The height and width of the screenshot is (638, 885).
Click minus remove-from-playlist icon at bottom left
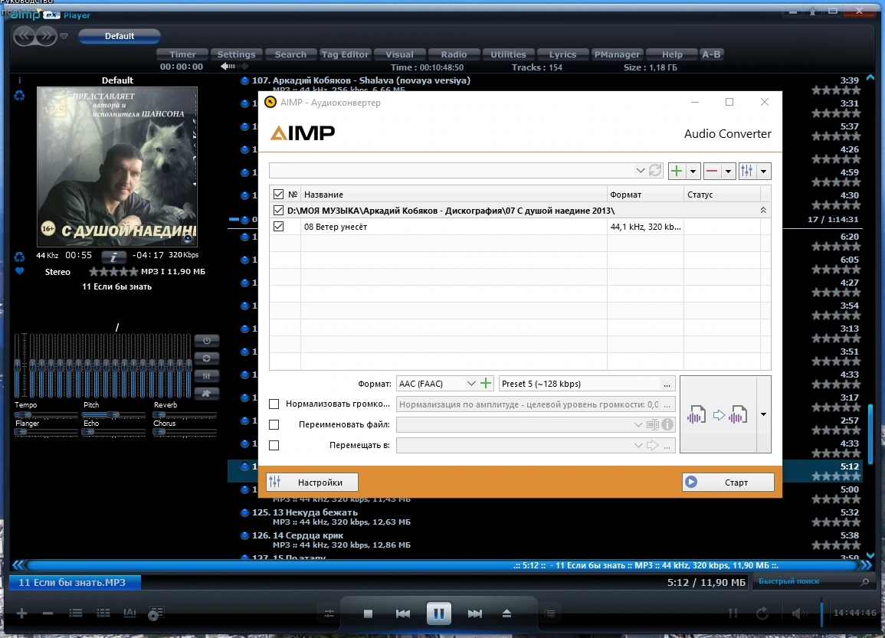click(48, 613)
